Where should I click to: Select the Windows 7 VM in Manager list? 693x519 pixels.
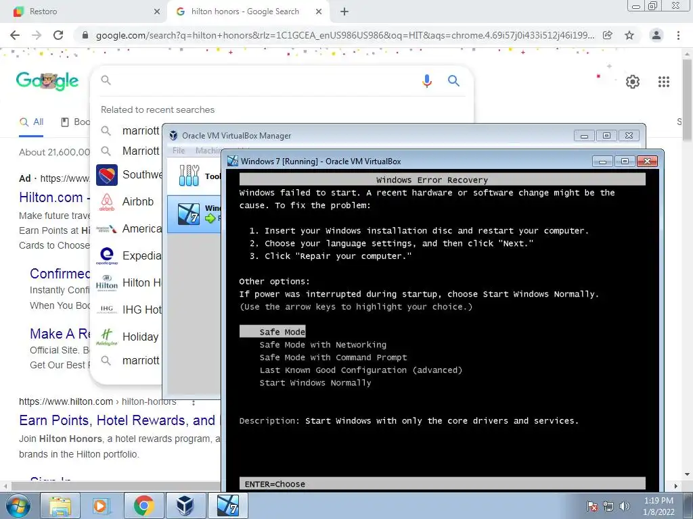pos(194,214)
